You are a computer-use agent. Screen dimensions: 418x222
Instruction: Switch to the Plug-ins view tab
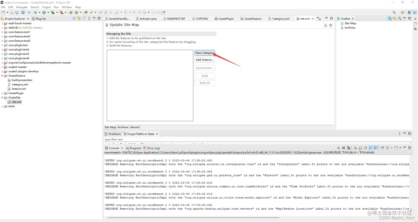coord(39,19)
